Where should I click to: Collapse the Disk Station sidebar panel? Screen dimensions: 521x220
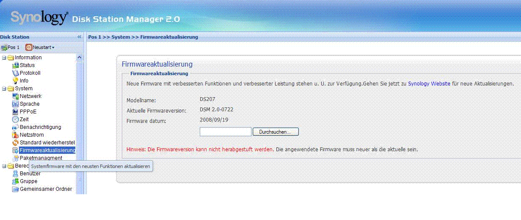coord(79,37)
